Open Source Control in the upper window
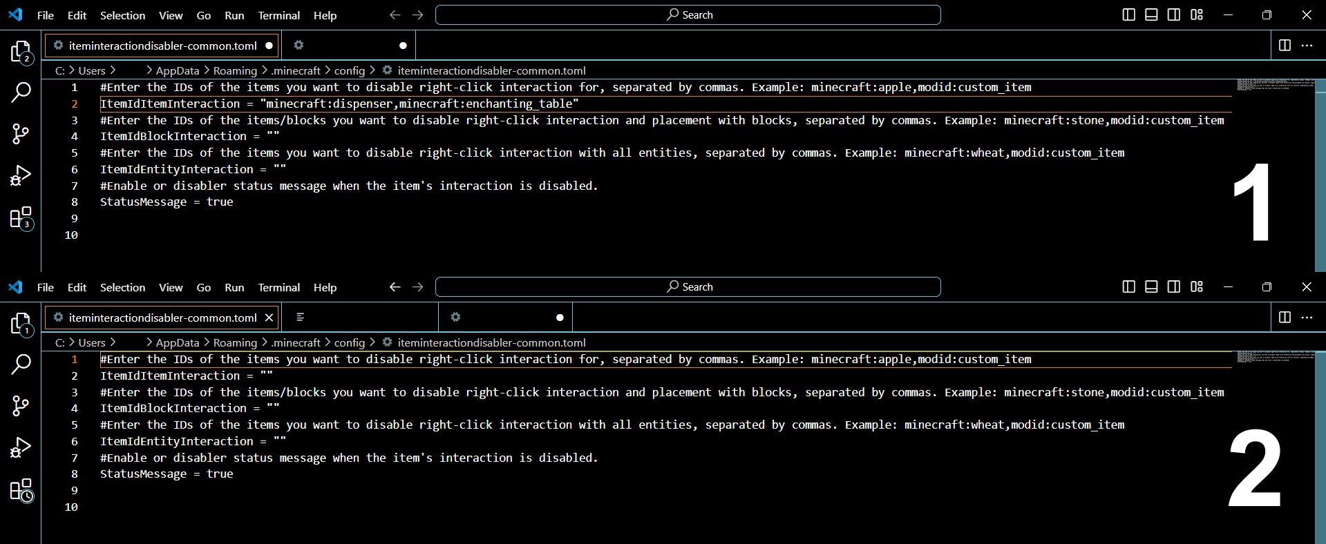The height and width of the screenshot is (544, 1326). [21, 134]
